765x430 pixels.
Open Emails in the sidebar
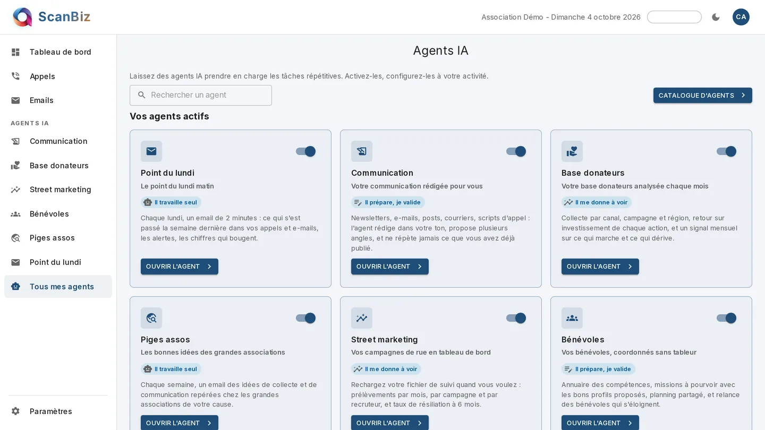pyautogui.click(x=58, y=100)
